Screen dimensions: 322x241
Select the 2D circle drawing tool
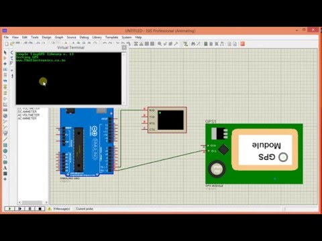click(x=5, y=151)
